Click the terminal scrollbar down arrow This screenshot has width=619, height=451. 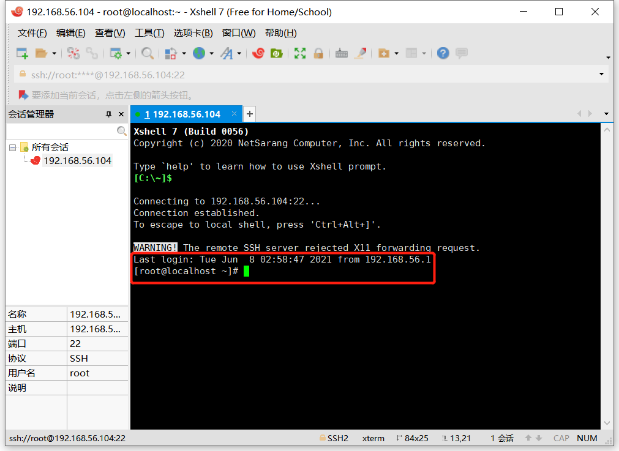pyautogui.click(x=607, y=423)
